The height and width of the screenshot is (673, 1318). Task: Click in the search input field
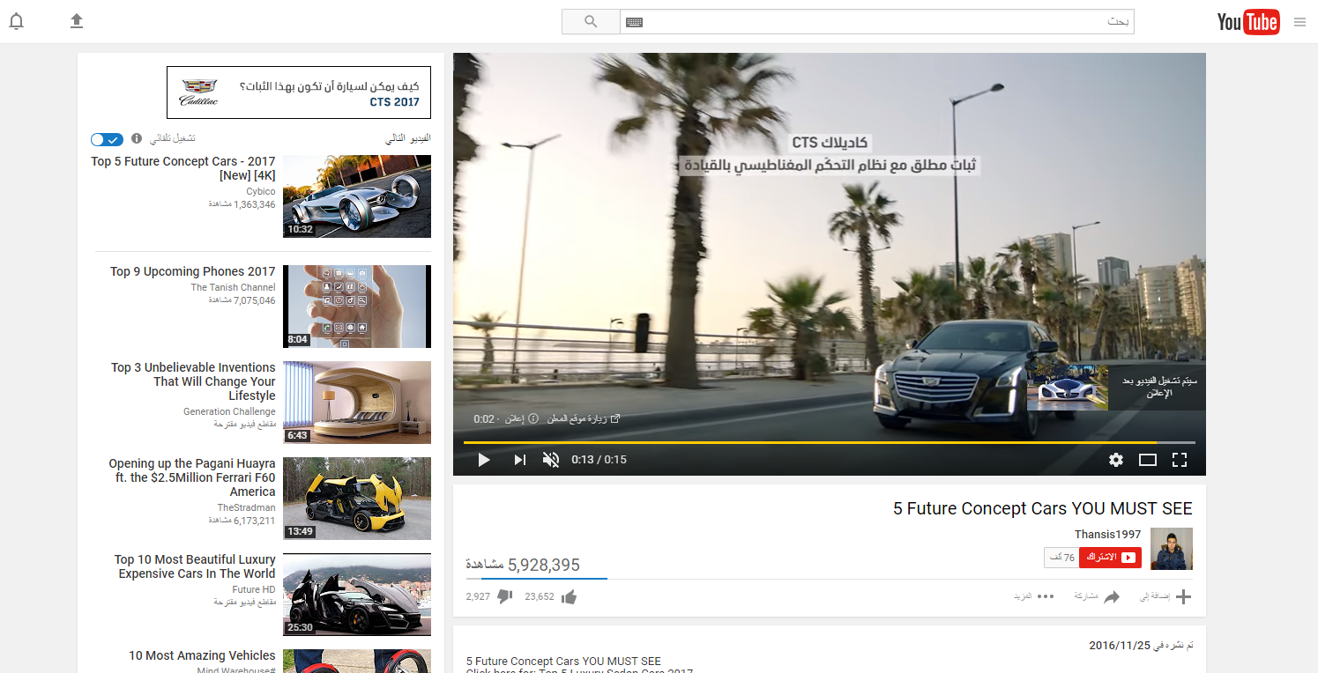(x=877, y=22)
